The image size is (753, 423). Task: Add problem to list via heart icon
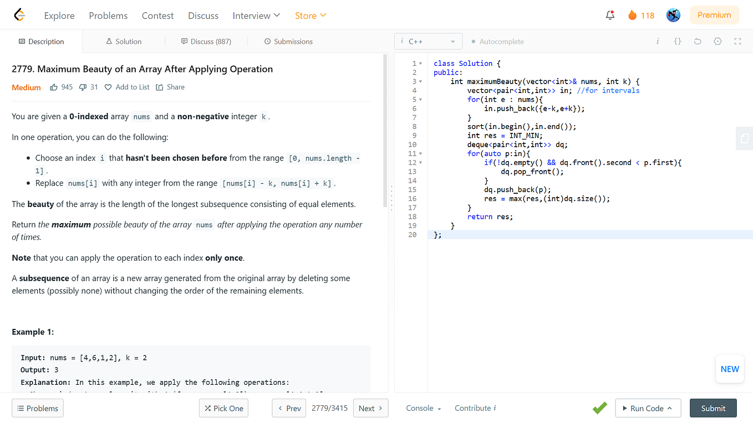click(126, 87)
